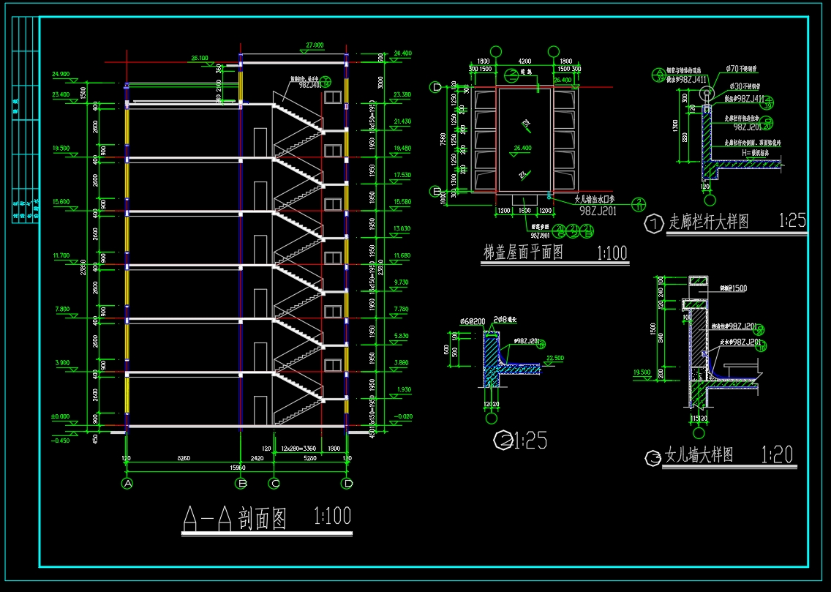The width and height of the screenshot is (831, 592).
Task: Click the ø6@200 rebar annotation
Action: pos(473,322)
